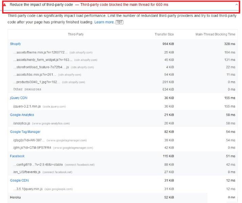This screenshot has width=242, height=203.
Task: Click the Third-Party column header
Action: (76, 35)
